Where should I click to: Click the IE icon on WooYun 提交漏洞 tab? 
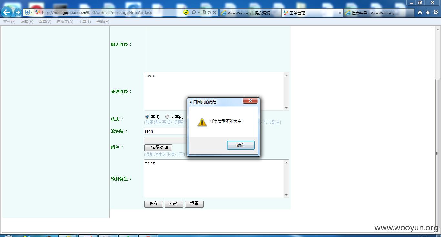point(223,13)
